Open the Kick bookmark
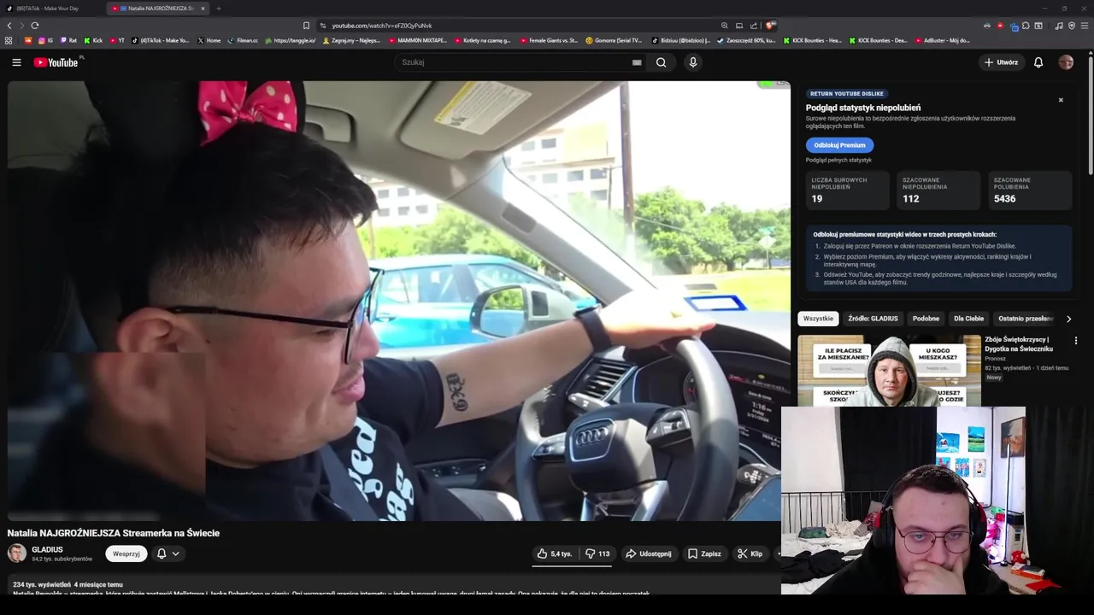This screenshot has width=1094, height=615. point(93,40)
